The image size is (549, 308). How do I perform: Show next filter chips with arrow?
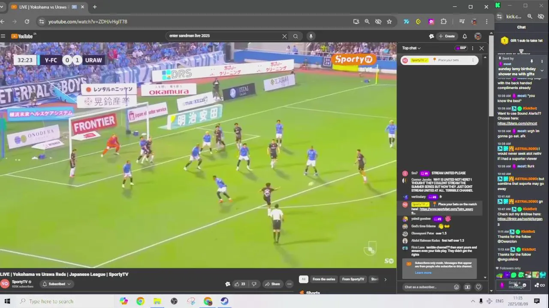click(x=385, y=279)
